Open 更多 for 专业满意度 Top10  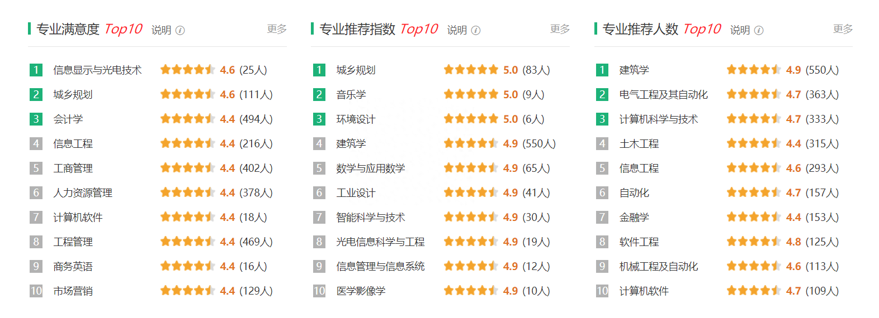277,29
